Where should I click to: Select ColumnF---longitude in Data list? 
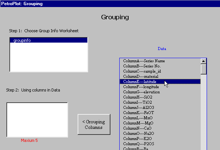coord(160,87)
